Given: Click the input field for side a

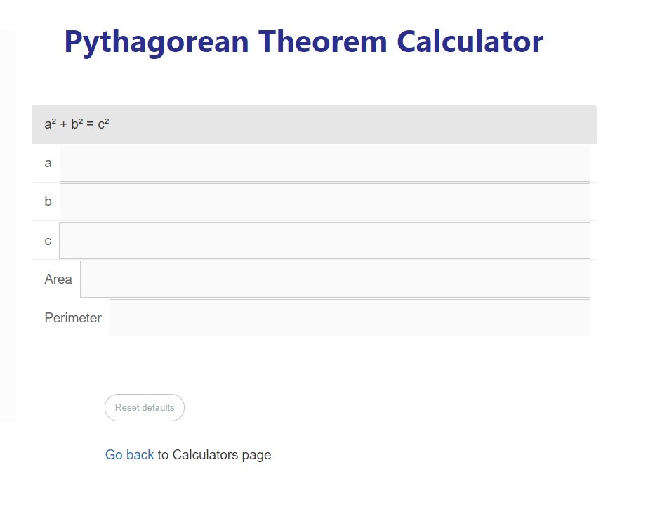Looking at the screenshot, I should click(325, 163).
